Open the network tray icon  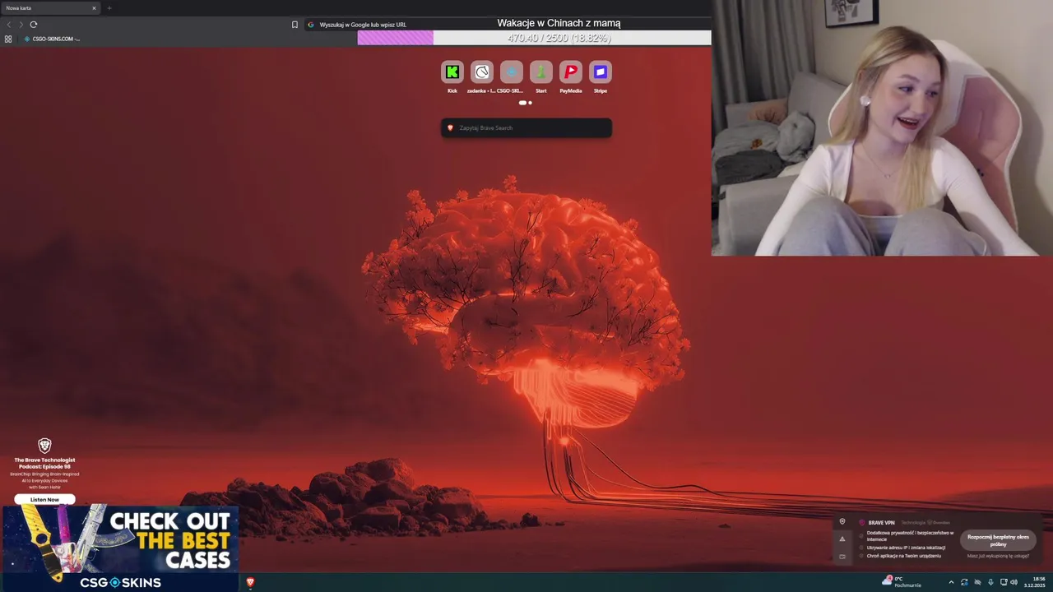point(1003,582)
